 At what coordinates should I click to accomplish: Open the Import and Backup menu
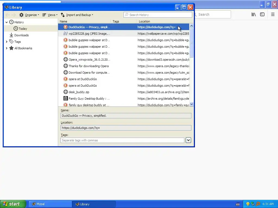point(77,15)
